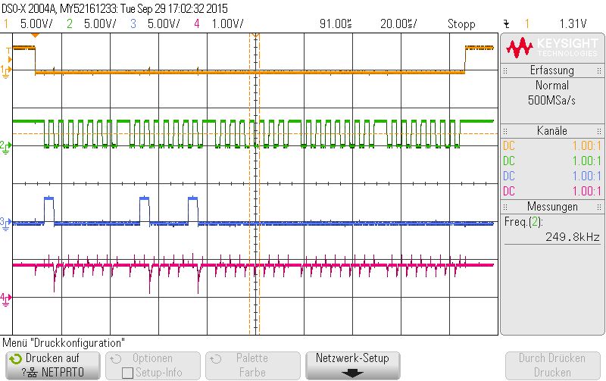The image size is (606, 381).
Task: Select channel 2 ground reference marker
Action: (x=6, y=147)
